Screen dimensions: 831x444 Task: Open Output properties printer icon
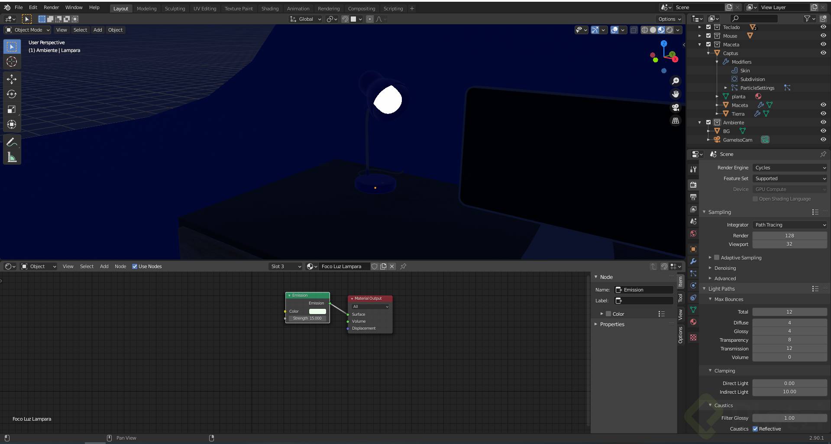point(693,197)
